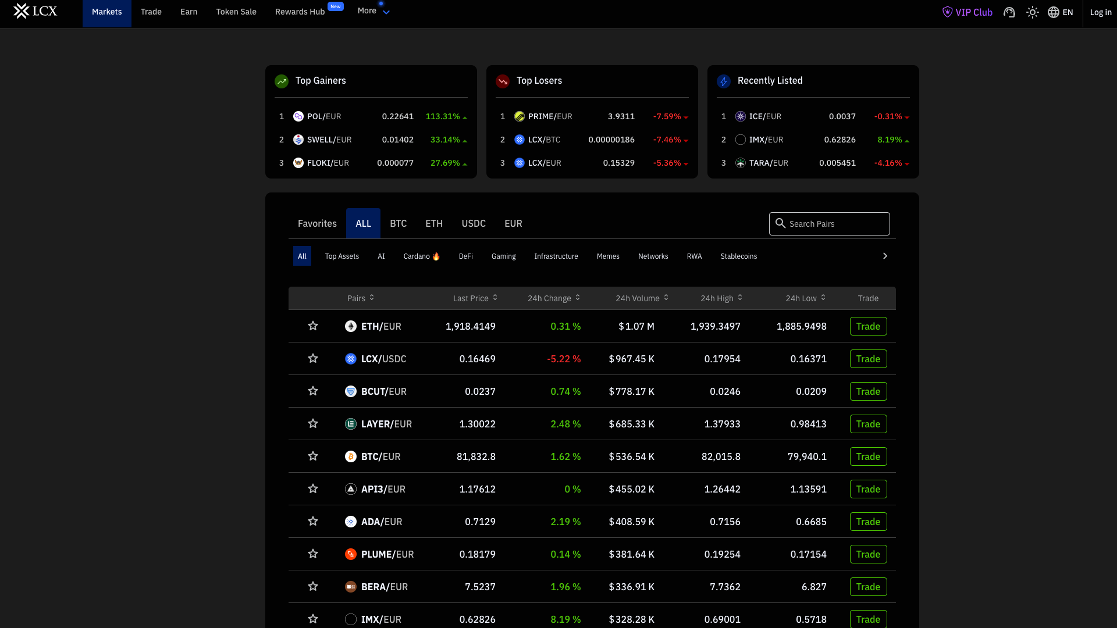Image resolution: width=1117 pixels, height=628 pixels.
Task: Switch to the BTC market tab
Action: (x=398, y=223)
